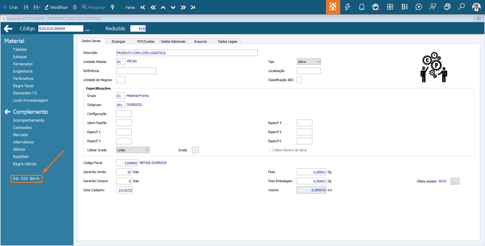Click the orange home logo icon
This screenshot has height=246, width=485.
click(x=333, y=7)
